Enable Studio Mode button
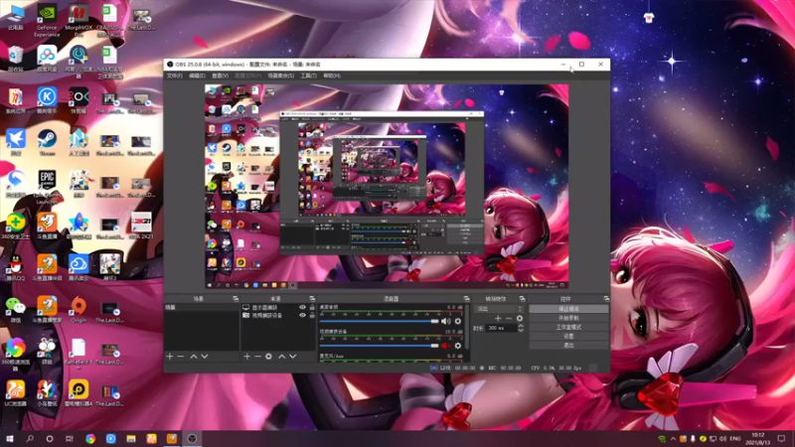Viewport: 795px width, 447px height. click(568, 327)
